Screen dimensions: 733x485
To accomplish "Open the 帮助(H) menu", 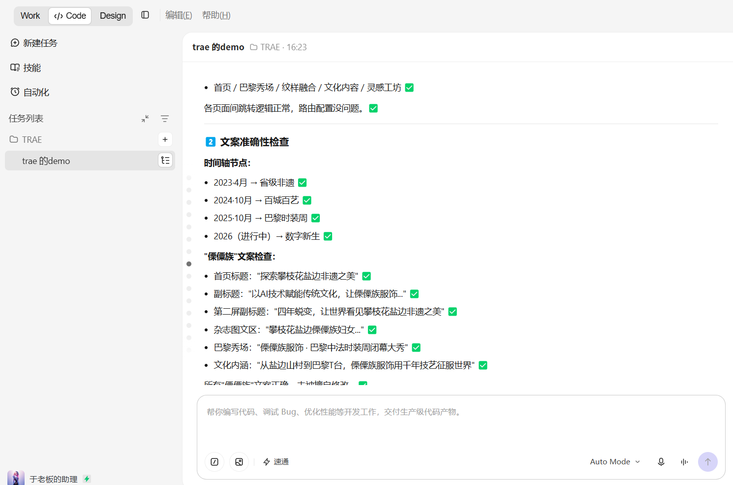I will point(216,15).
